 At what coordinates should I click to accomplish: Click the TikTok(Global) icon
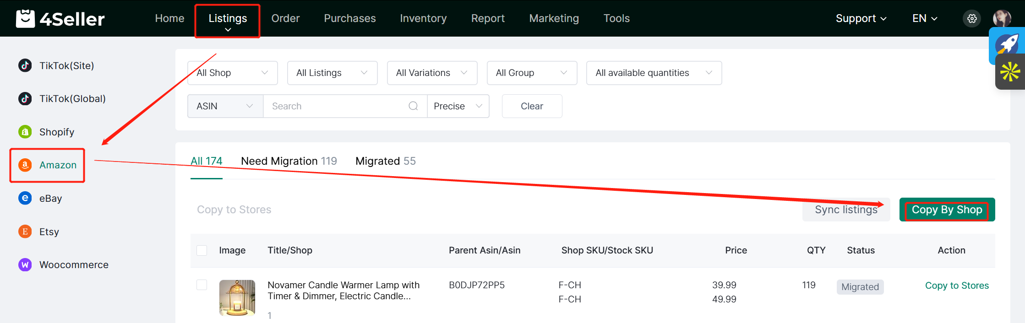[25, 98]
